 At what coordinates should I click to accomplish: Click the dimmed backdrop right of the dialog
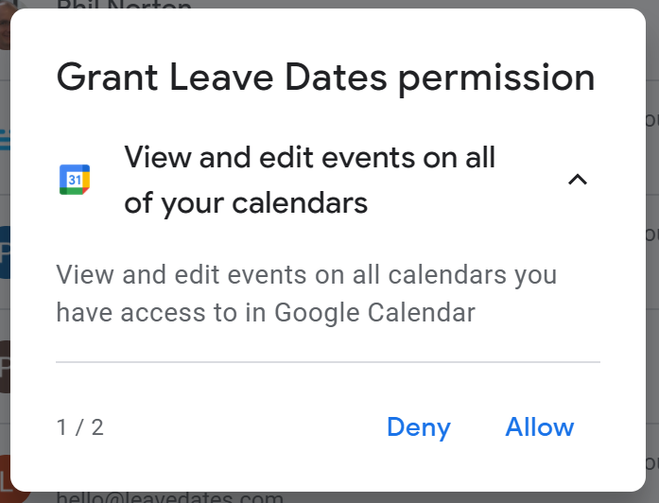652,252
